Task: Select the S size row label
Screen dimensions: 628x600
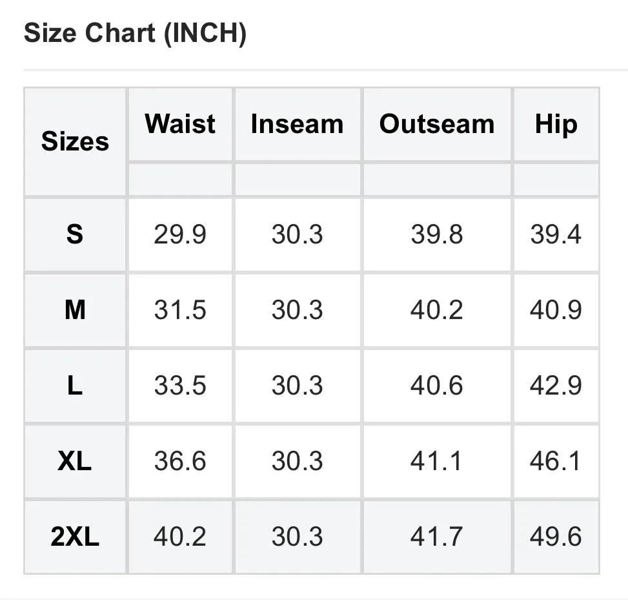Action: point(75,234)
